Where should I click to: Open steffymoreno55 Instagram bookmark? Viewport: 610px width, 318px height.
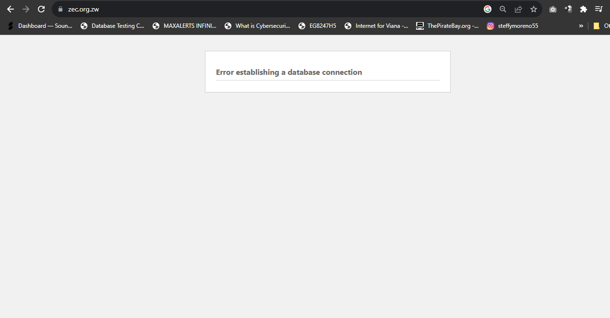(512, 26)
